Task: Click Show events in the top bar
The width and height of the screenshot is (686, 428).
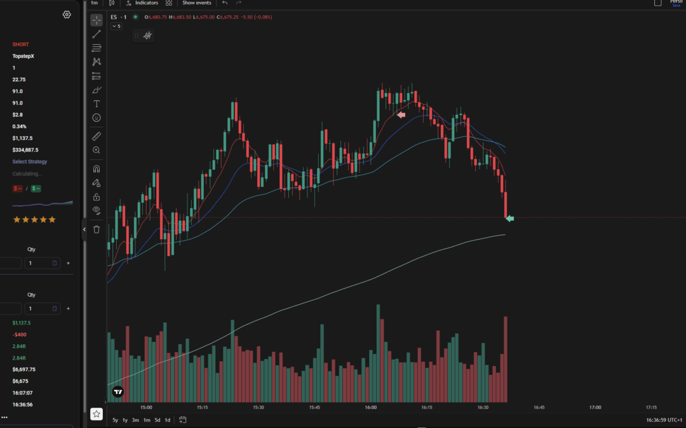Action: [196, 3]
